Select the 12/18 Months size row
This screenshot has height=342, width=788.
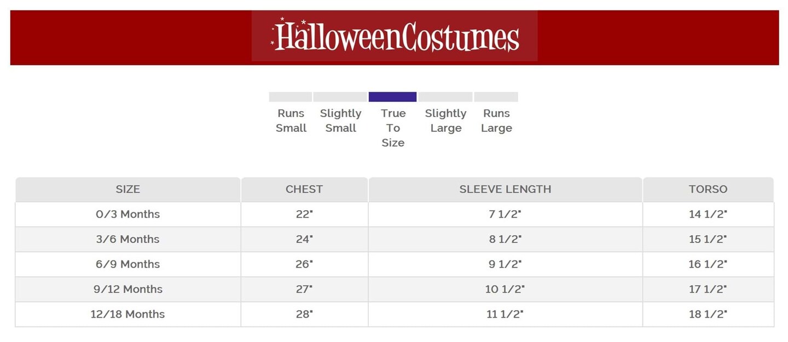click(x=128, y=314)
